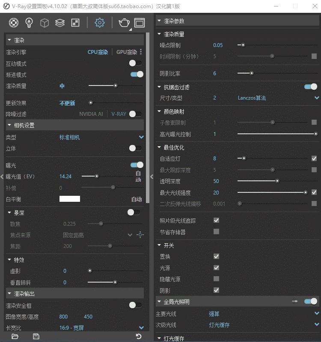321x342 pixels.
Task: Select GPU渲染 render engine
Action: 127,52
